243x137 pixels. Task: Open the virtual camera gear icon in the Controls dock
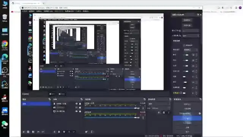[x=200, y=114]
